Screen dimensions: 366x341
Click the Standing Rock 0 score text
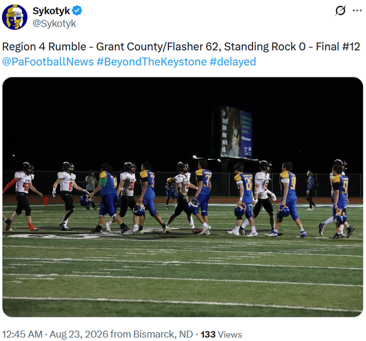[265, 46]
